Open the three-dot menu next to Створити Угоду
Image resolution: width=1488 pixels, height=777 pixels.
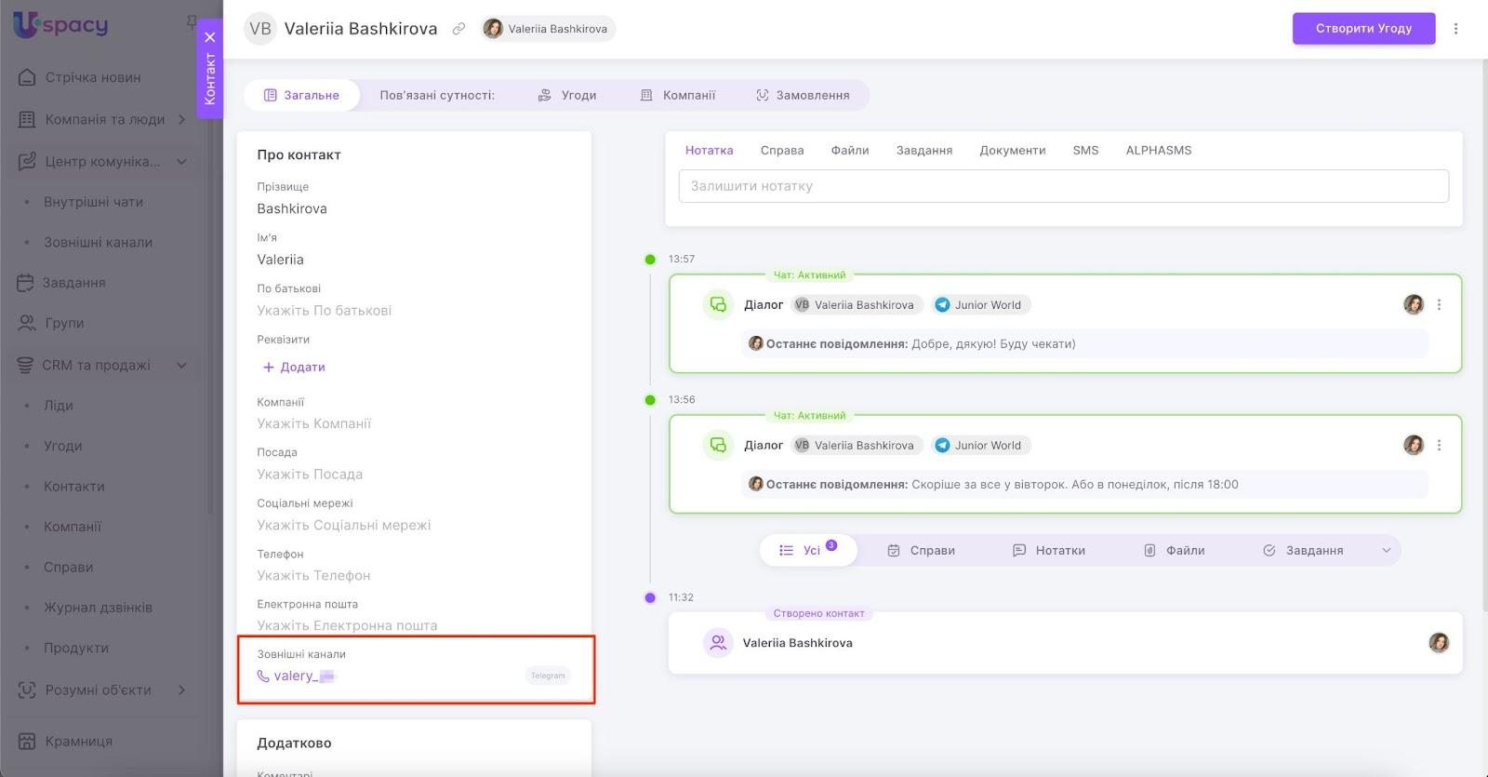click(x=1455, y=29)
